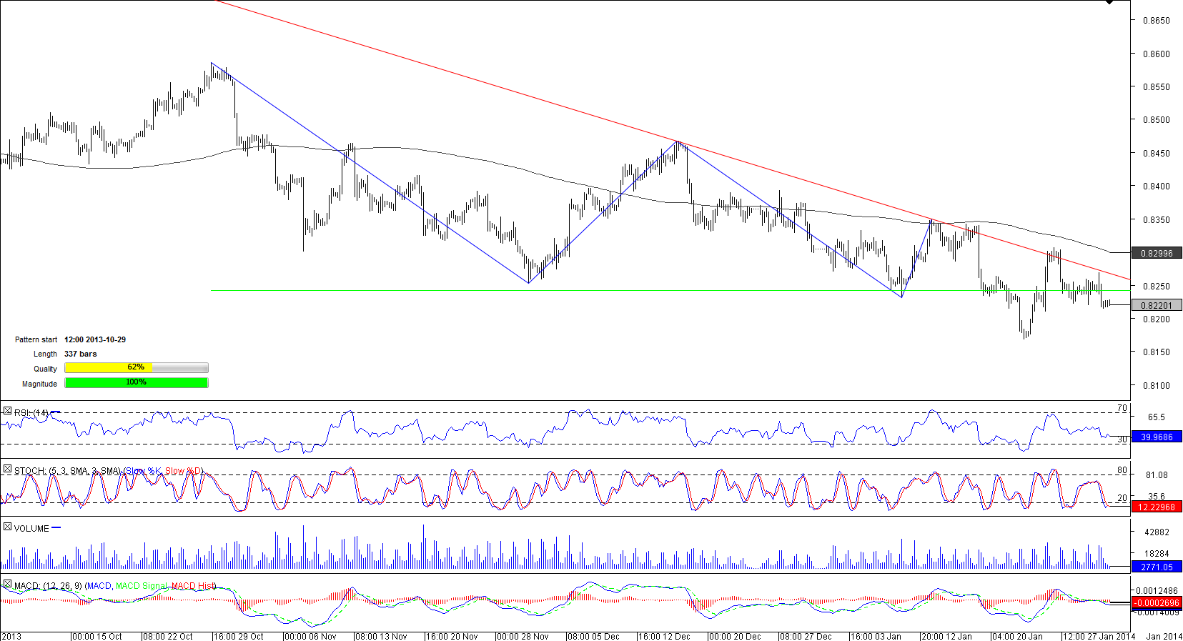This screenshot has width=1183, height=641.
Task: Click the green Magnitude 100% bar
Action: click(x=136, y=382)
